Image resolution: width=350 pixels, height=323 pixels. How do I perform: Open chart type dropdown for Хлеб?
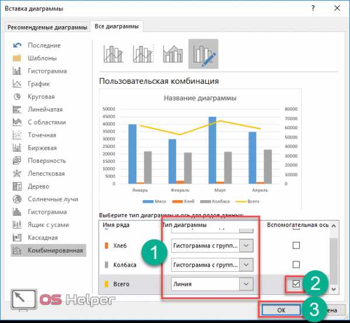pyautogui.click(x=246, y=246)
